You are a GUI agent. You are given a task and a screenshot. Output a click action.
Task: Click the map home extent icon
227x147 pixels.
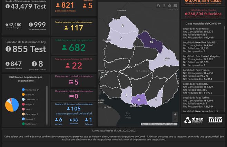pyautogui.click(x=158, y=6)
